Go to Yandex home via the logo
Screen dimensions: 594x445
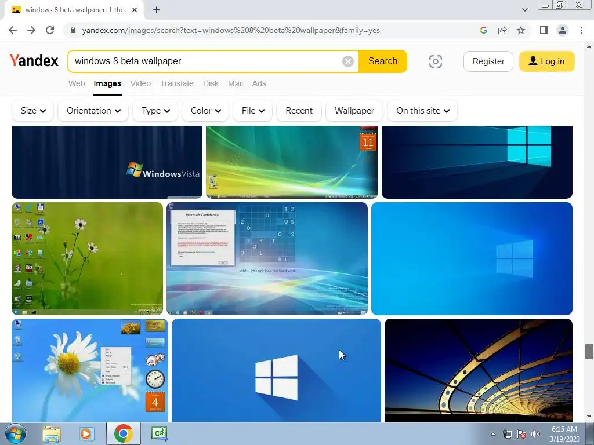pyautogui.click(x=34, y=60)
